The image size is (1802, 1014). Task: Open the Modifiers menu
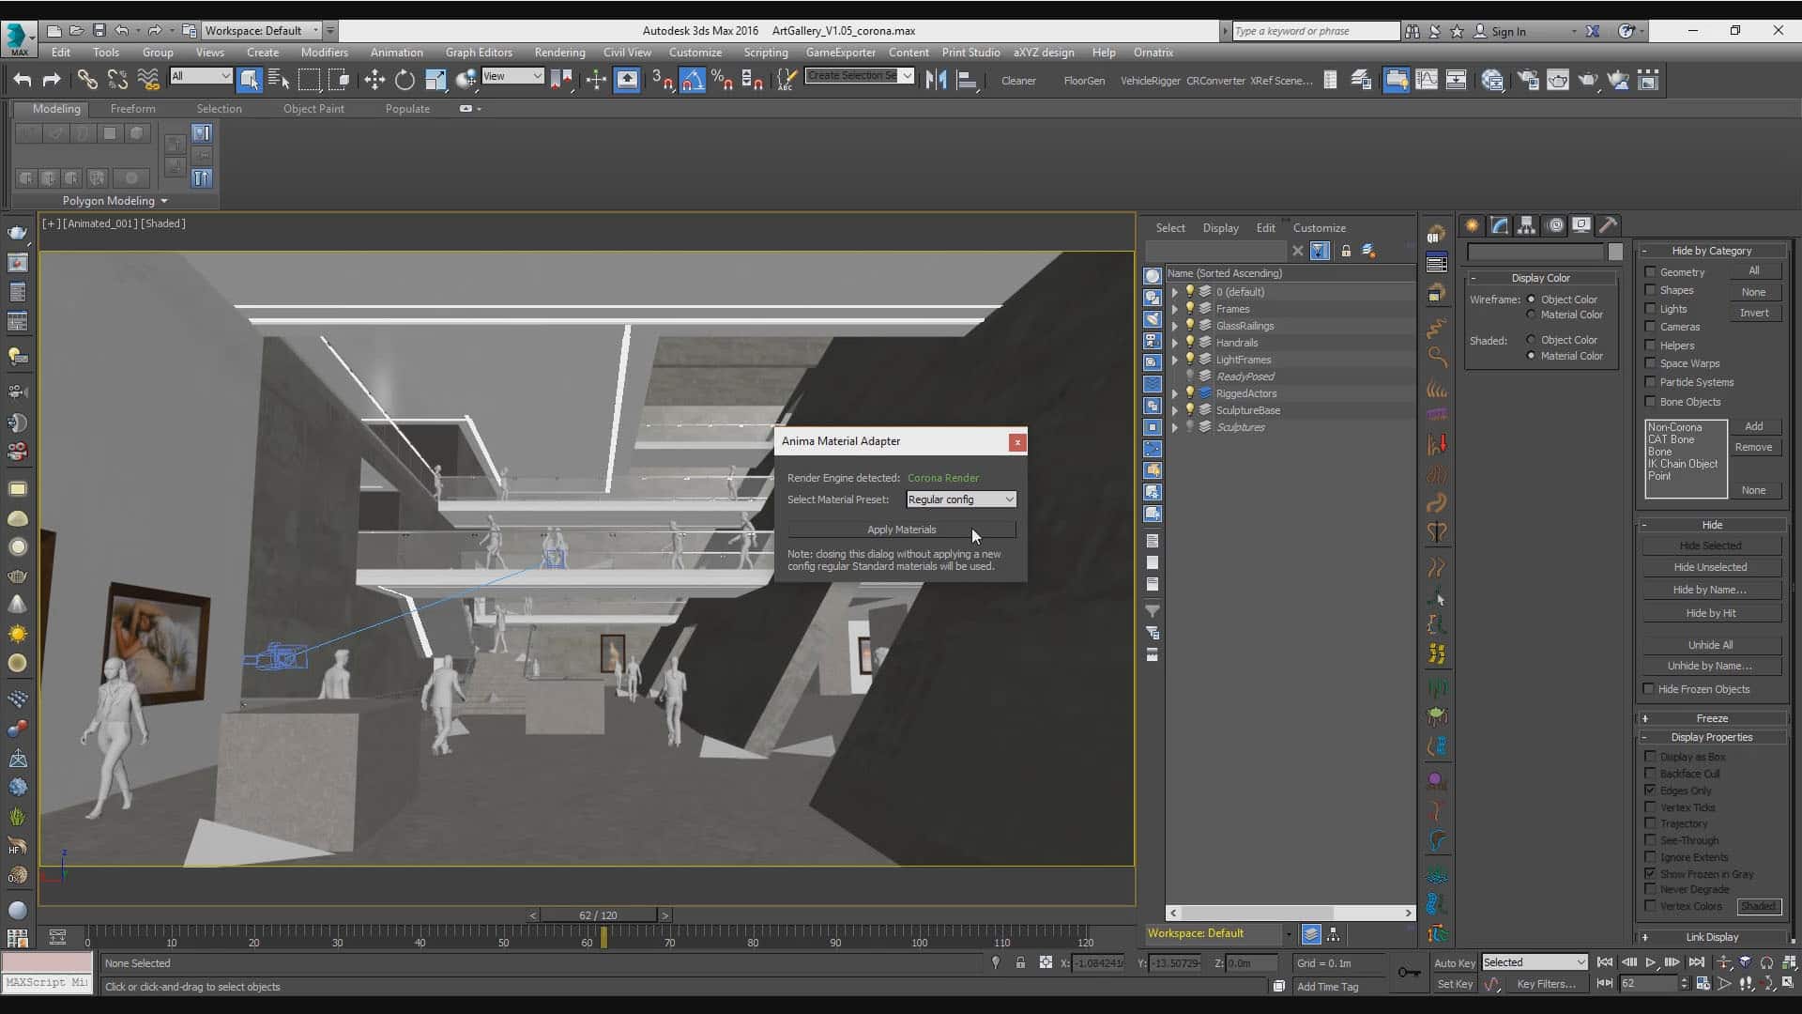click(x=324, y=53)
